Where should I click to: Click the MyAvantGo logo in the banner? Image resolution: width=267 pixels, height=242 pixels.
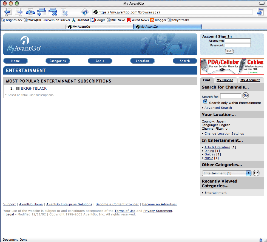[x=24, y=44]
